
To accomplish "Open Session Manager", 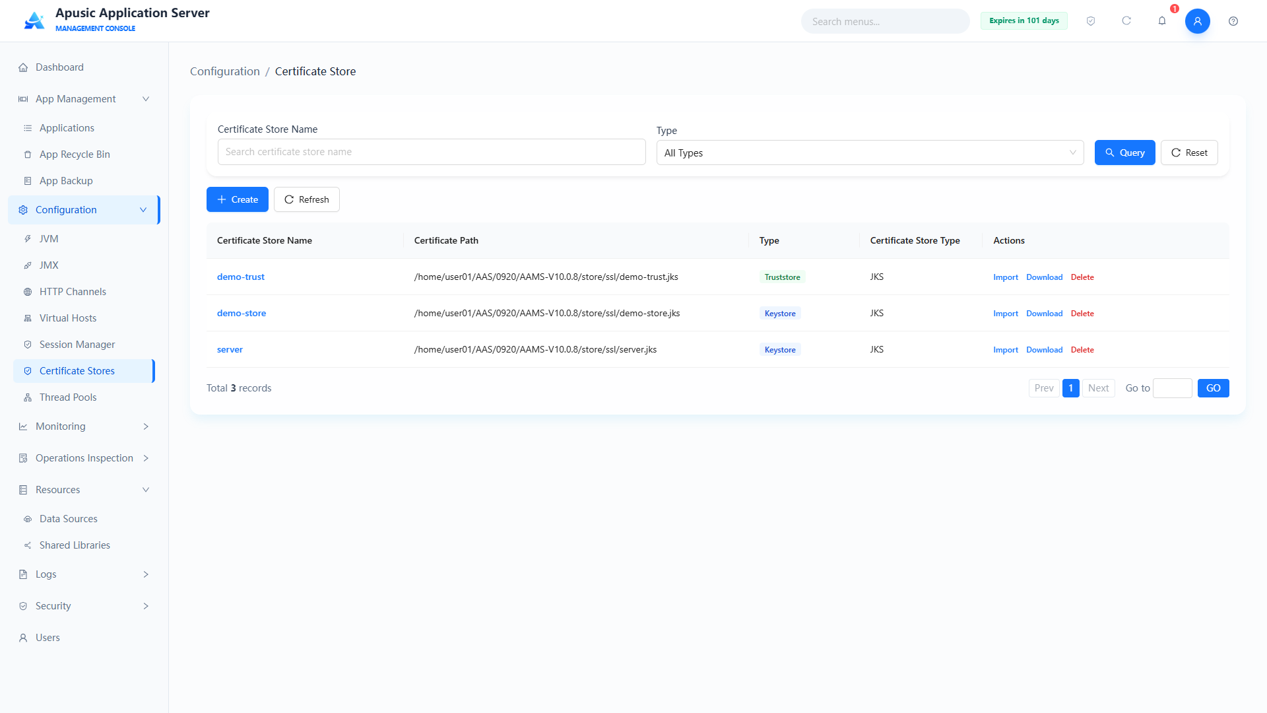I will pyautogui.click(x=84, y=345).
